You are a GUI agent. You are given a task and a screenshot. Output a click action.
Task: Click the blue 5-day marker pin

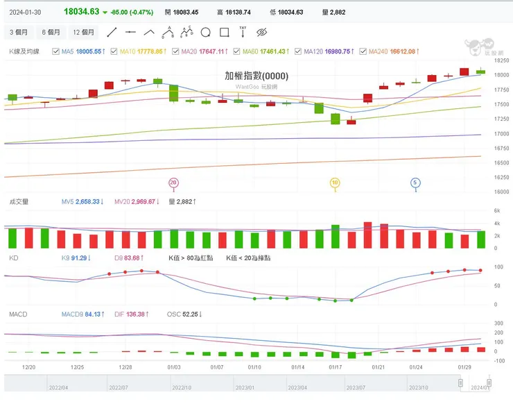pos(415,183)
